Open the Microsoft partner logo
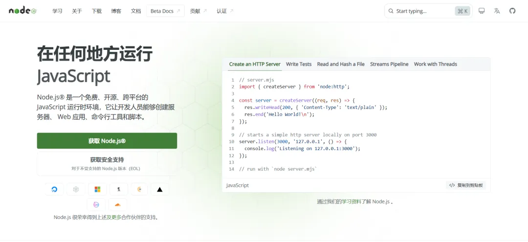The height and width of the screenshot is (242, 528). coord(97,190)
